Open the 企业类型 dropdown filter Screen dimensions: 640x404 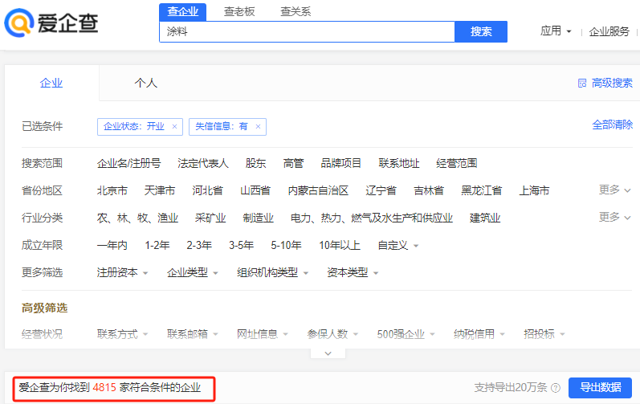tap(192, 273)
